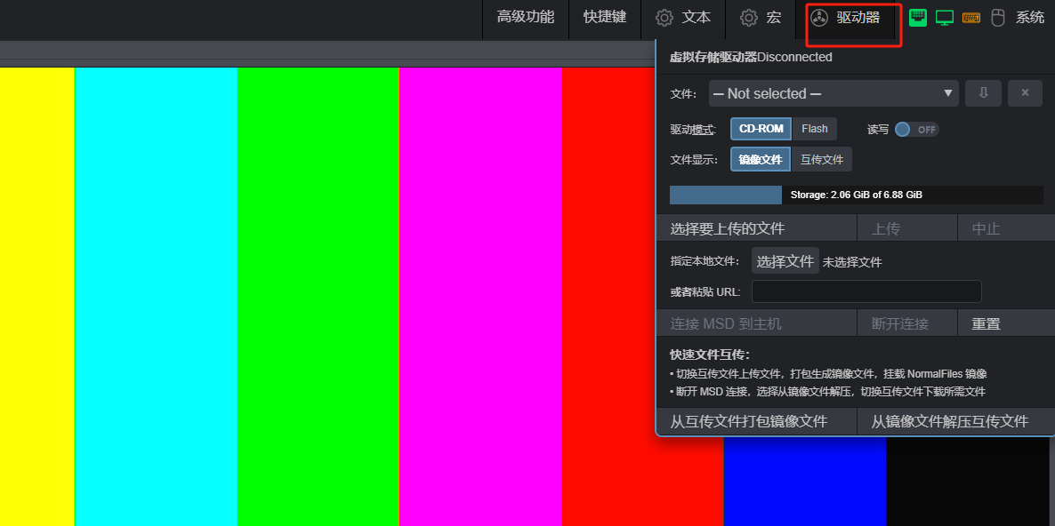The width and height of the screenshot is (1055, 526).
Task: Click the download arrow button beside file selector
Action: tap(984, 93)
